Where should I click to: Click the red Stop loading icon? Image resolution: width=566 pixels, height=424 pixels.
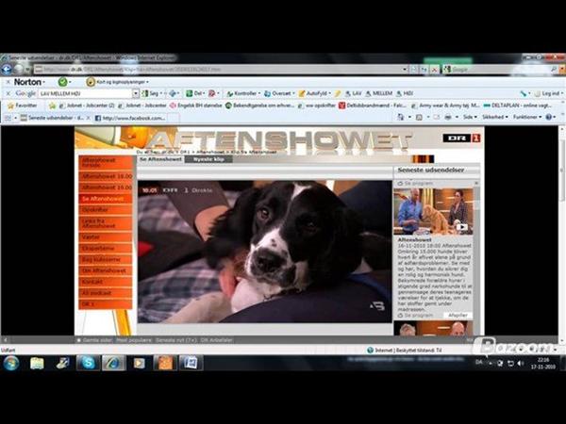pyautogui.click(x=435, y=69)
